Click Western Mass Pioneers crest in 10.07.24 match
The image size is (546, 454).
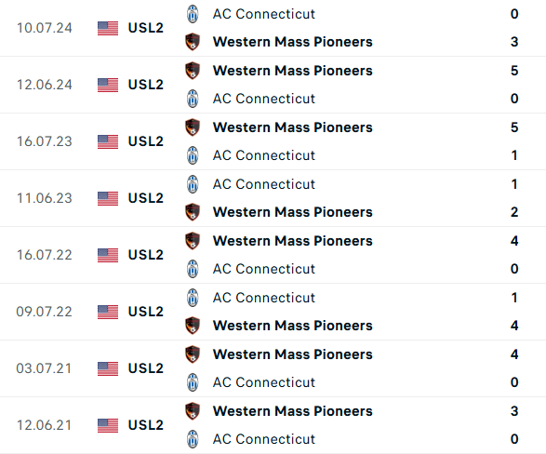pos(193,42)
